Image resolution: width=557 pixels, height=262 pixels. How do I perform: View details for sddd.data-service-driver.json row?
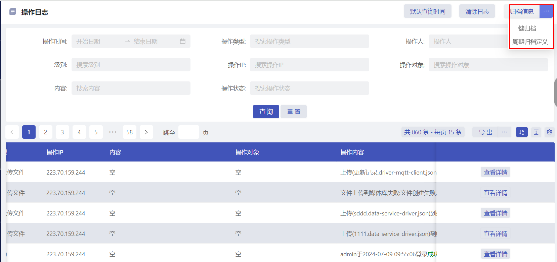click(x=496, y=213)
